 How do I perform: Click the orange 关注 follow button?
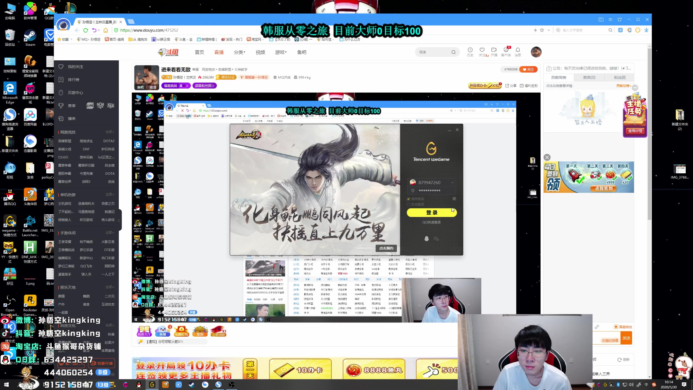click(528, 69)
